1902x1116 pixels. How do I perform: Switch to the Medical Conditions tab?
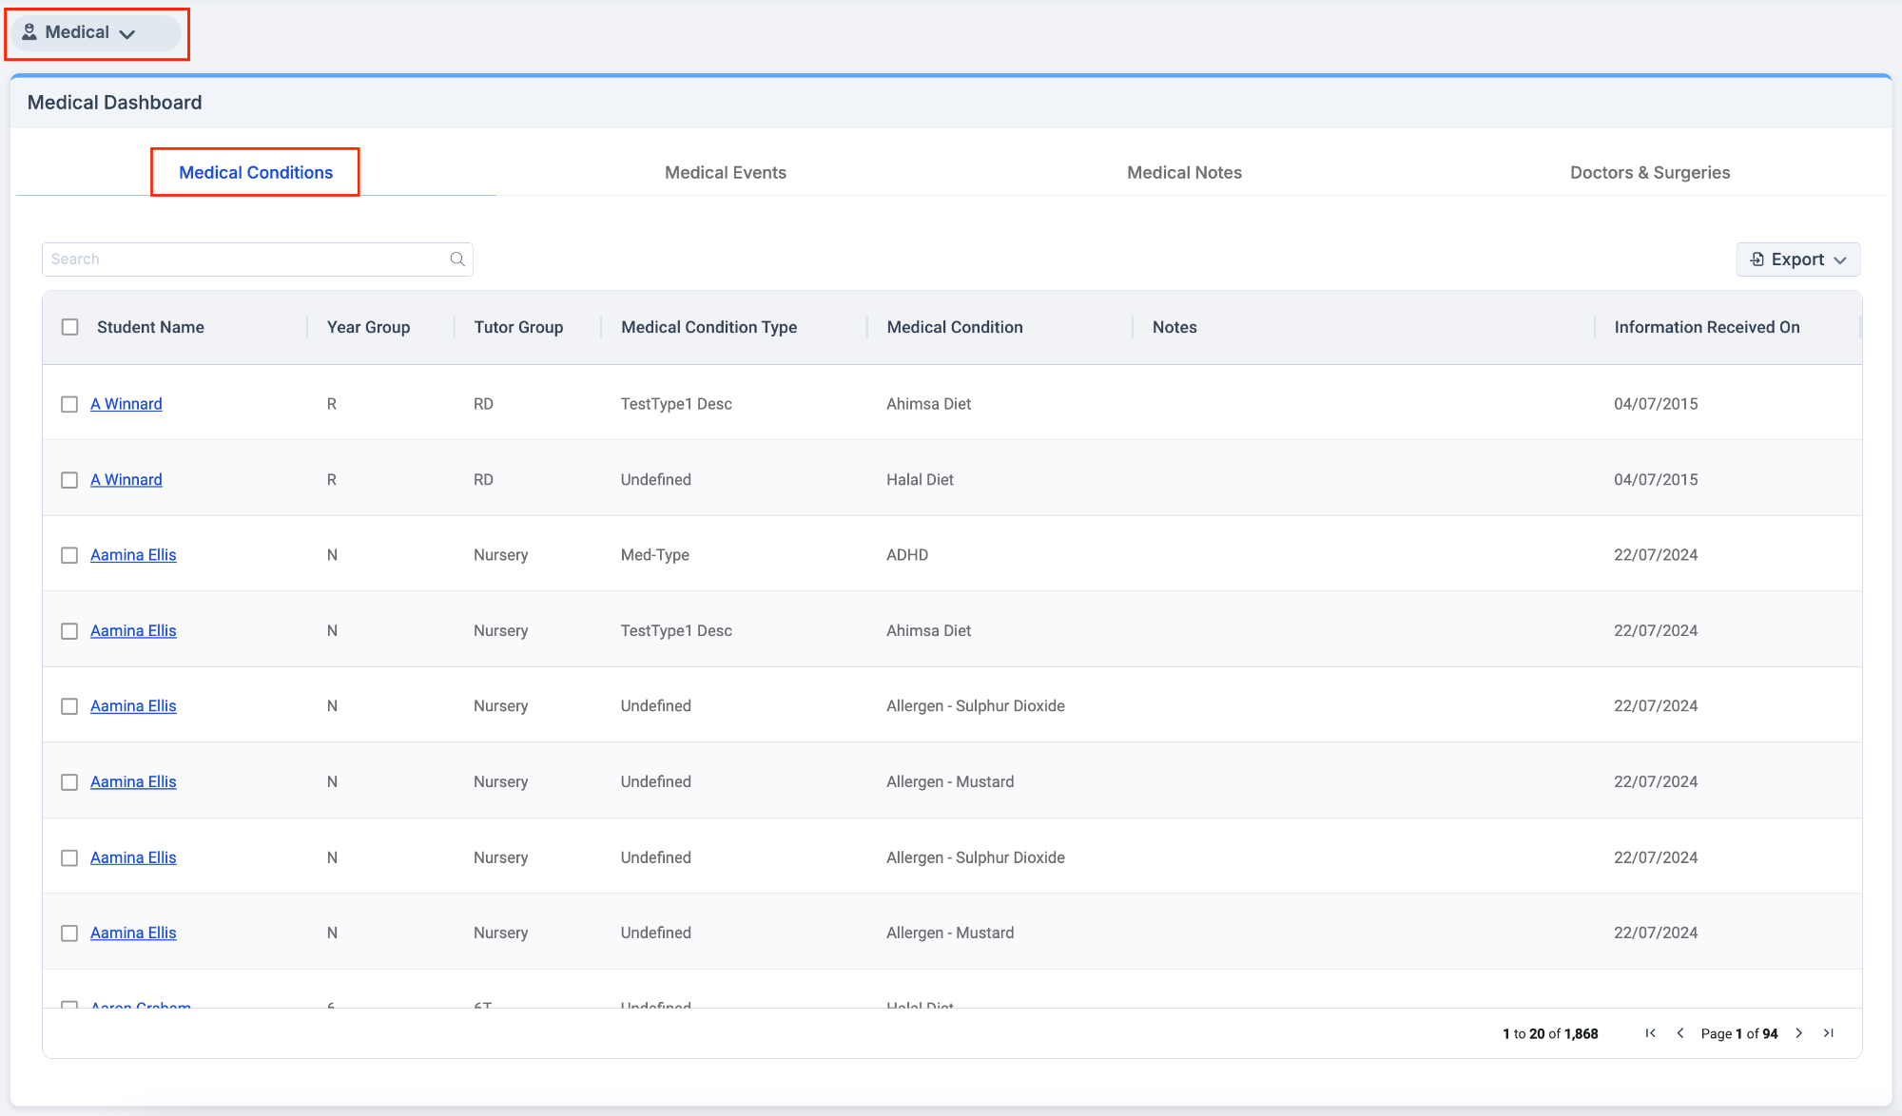pos(256,172)
